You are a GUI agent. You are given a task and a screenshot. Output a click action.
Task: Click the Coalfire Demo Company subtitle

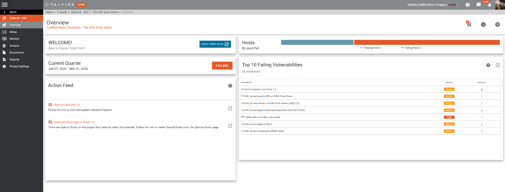pos(79,27)
